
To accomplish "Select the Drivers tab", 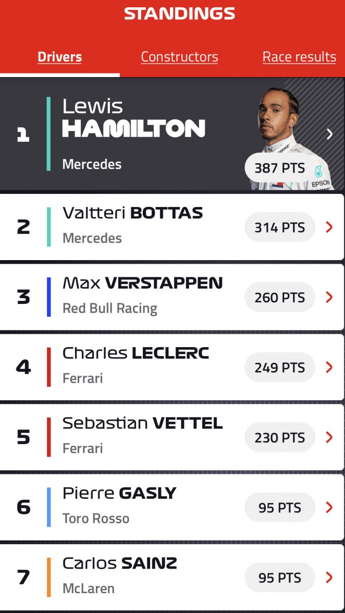I will [59, 57].
